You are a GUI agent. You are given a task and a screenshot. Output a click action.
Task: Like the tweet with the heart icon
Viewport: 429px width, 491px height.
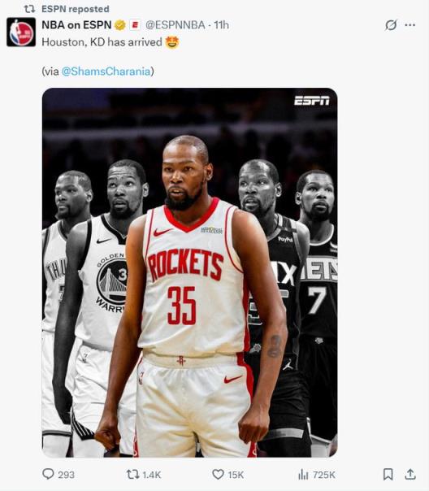218,474
